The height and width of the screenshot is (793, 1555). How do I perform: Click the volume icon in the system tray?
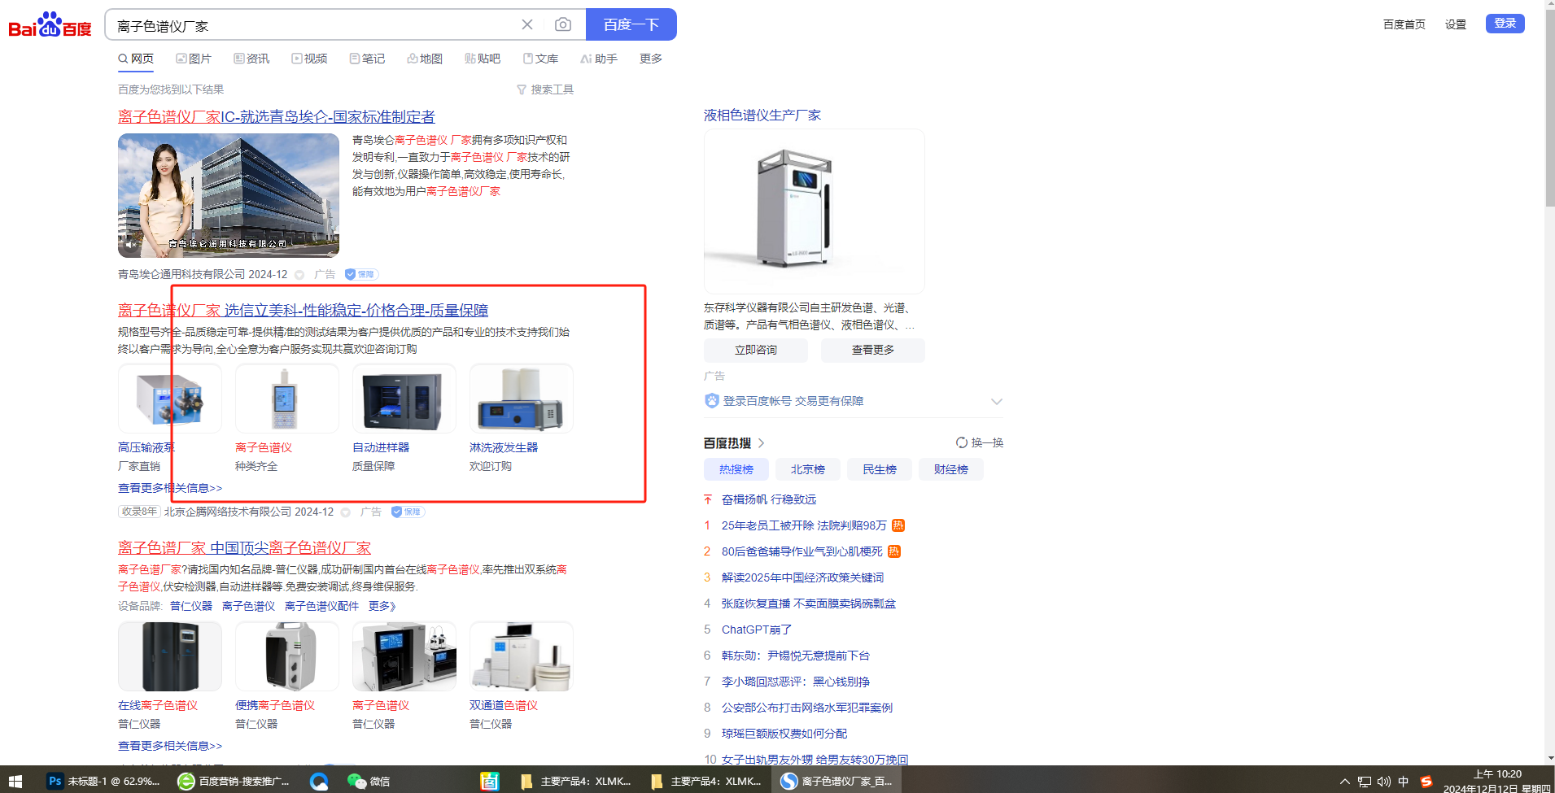coord(1383,782)
